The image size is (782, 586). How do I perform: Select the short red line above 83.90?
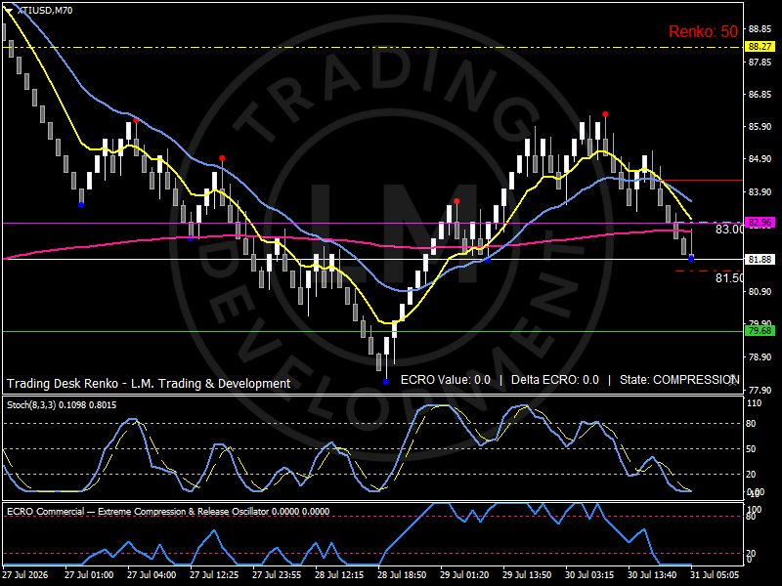[x=703, y=181]
